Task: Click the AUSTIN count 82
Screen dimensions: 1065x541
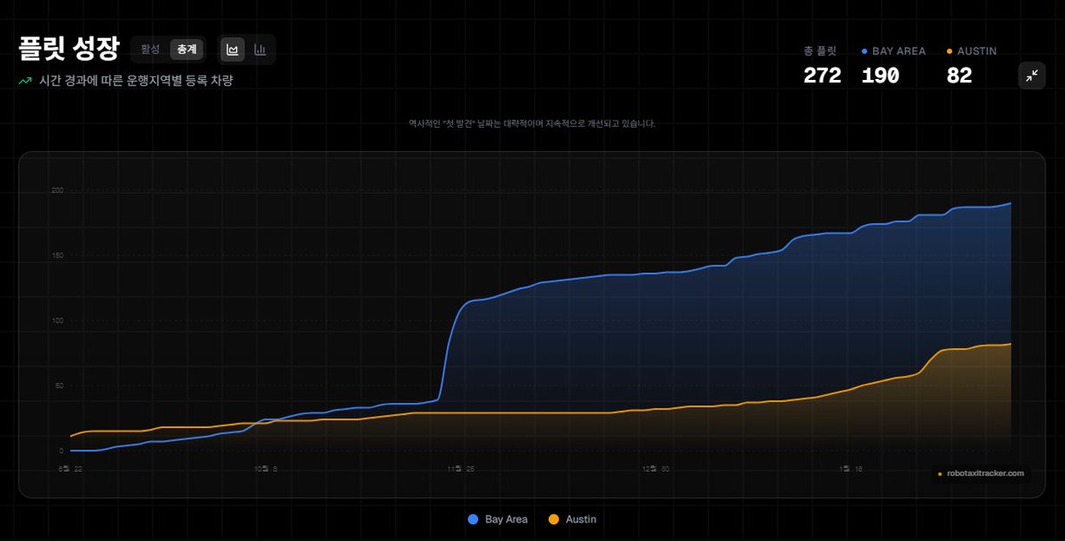Action: (959, 76)
